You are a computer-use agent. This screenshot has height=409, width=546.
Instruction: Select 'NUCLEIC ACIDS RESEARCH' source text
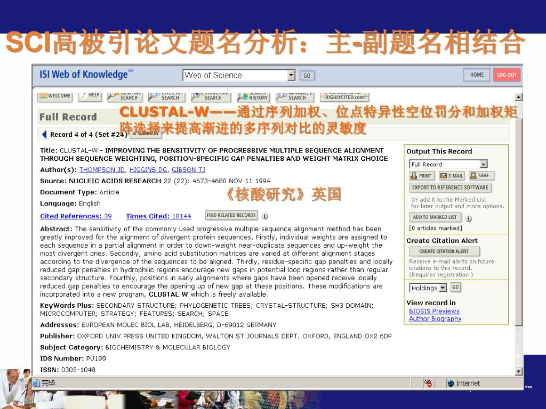[115, 181]
